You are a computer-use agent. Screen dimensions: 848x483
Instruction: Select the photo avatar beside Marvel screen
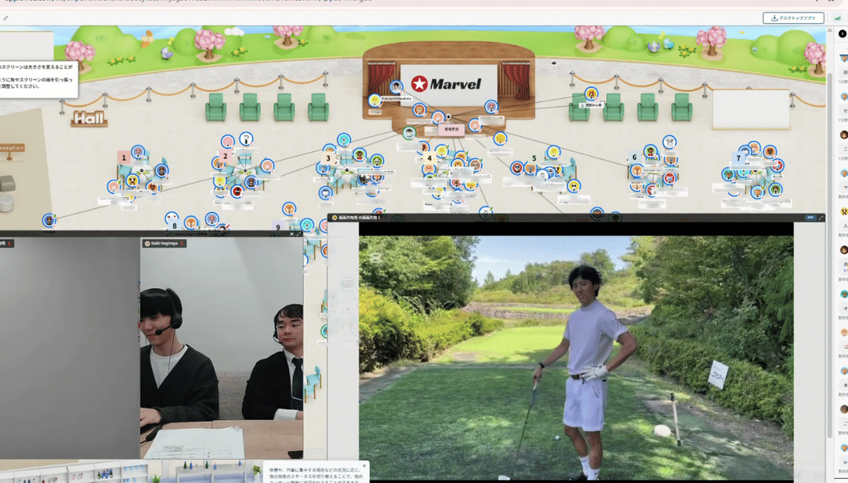(x=397, y=87)
